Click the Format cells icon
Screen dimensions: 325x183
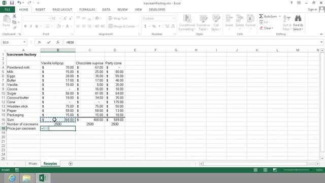tap(250, 18)
